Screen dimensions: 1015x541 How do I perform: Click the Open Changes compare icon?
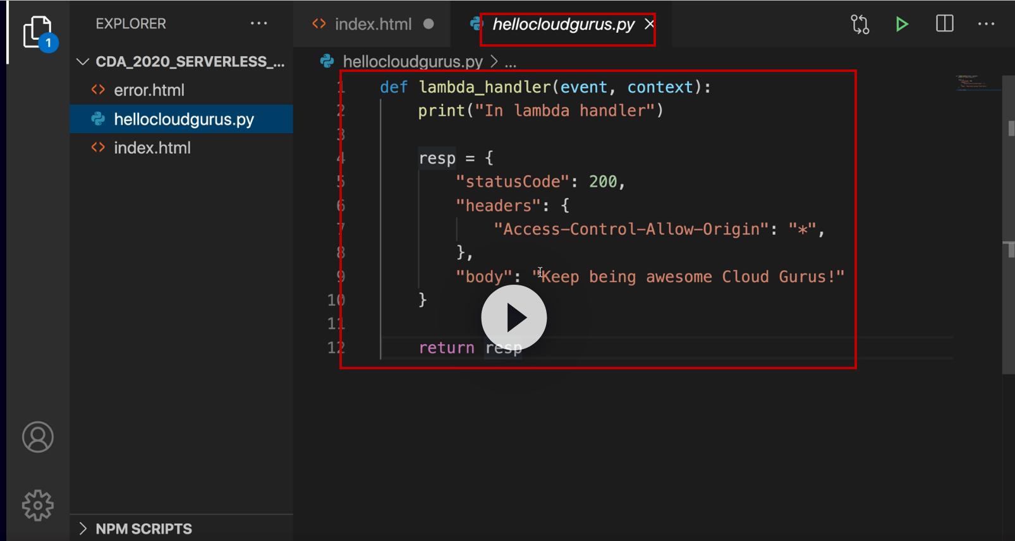point(860,24)
